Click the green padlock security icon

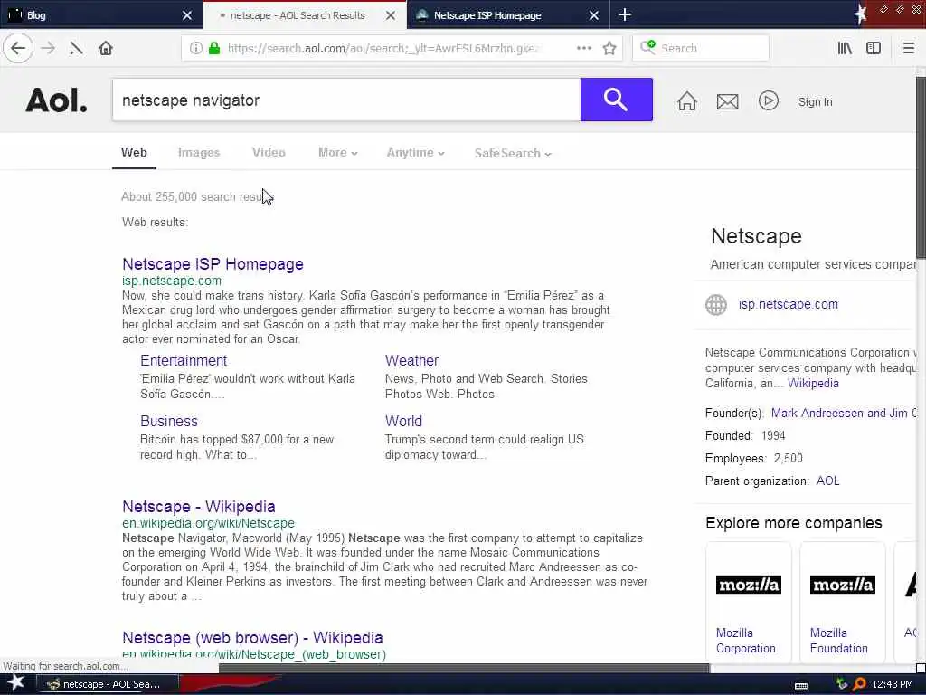click(x=214, y=48)
